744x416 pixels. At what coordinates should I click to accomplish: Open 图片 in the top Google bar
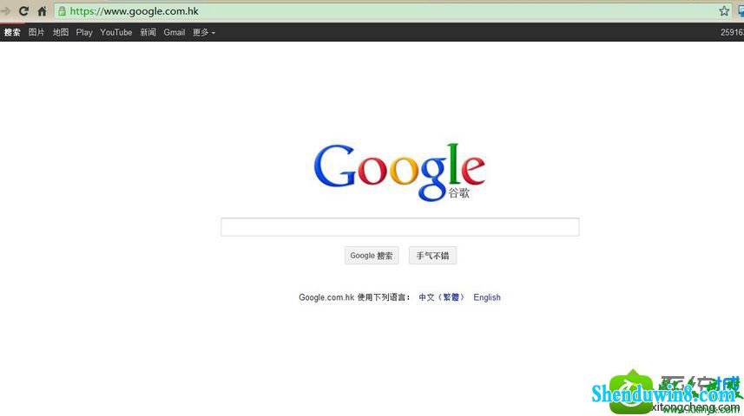tap(36, 32)
